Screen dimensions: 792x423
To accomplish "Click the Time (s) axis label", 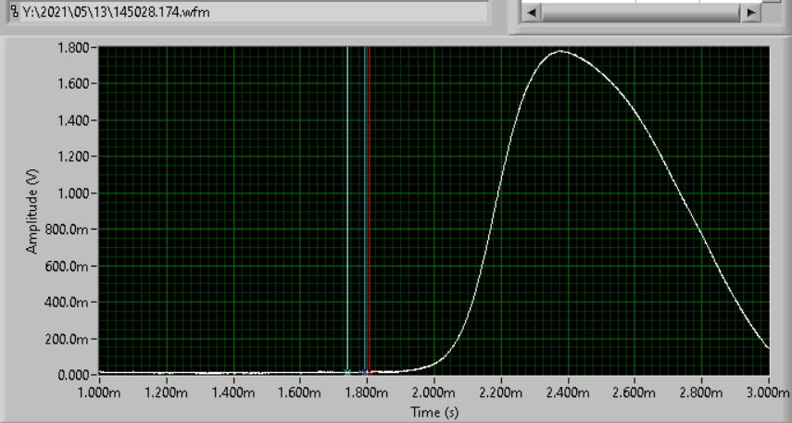I will [x=434, y=412].
